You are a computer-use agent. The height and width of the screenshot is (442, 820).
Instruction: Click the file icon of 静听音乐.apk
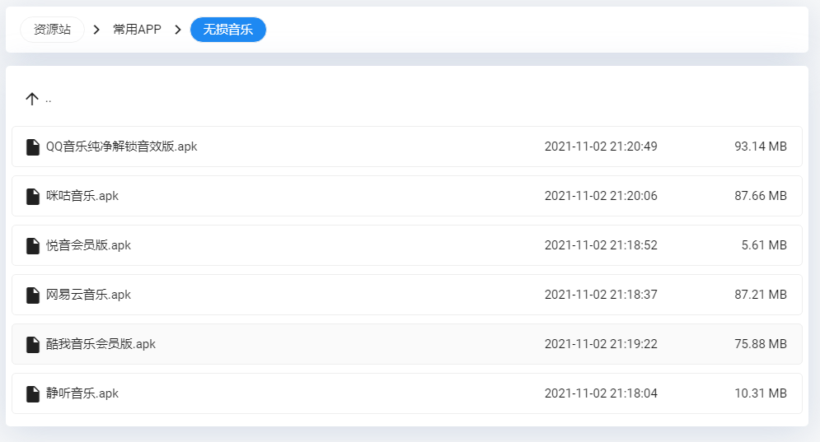(x=33, y=394)
